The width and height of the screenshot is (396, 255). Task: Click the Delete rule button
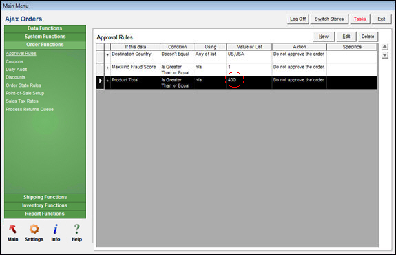(368, 37)
